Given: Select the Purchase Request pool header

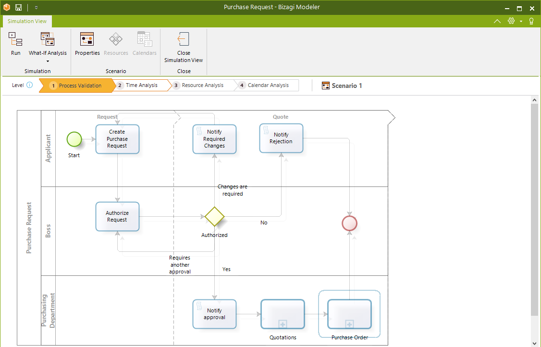Looking at the screenshot, I should tap(29, 227).
